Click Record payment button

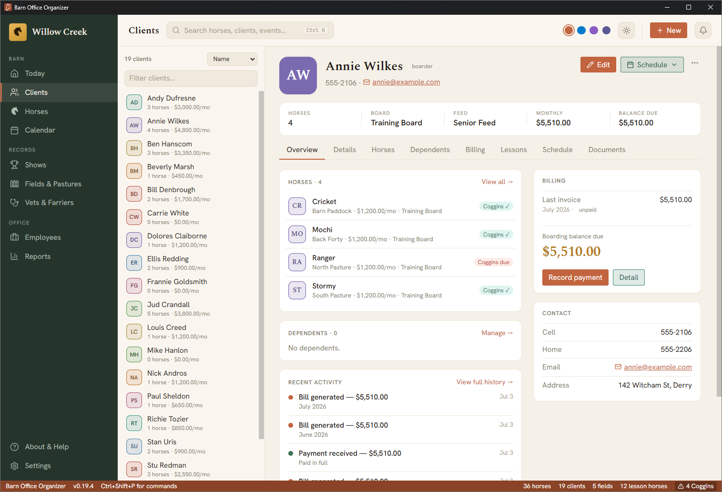[x=575, y=277]
